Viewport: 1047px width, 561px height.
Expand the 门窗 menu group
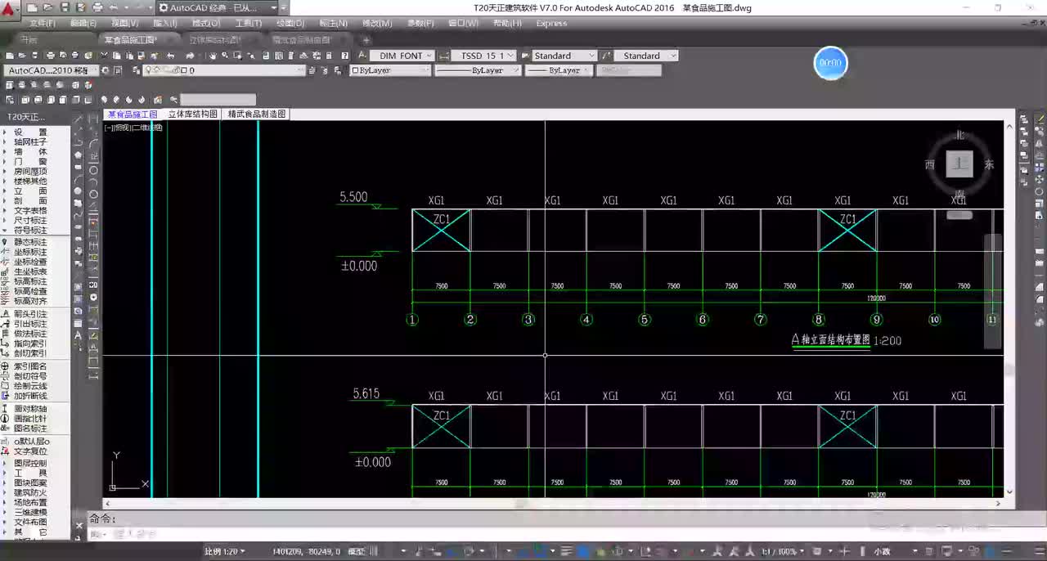(29, 161)
